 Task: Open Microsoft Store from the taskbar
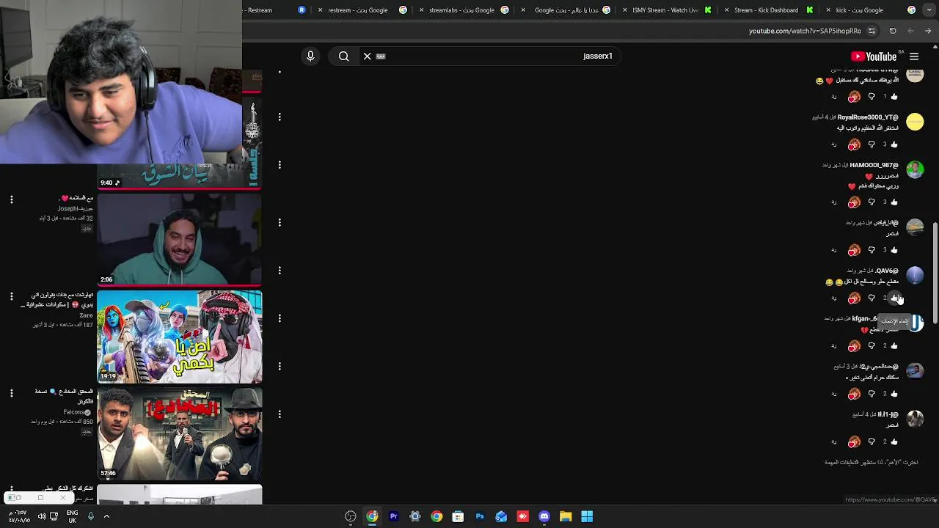click(458, 516)
